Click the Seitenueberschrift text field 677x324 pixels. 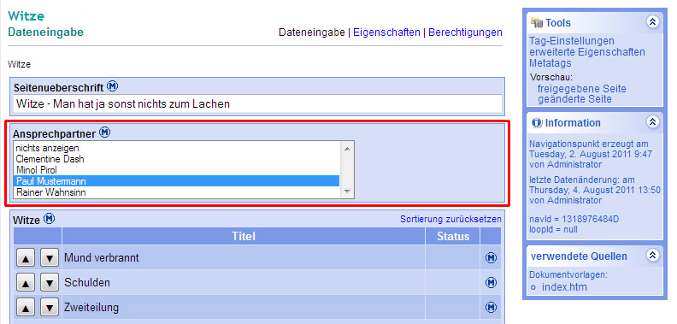(258, 104)
